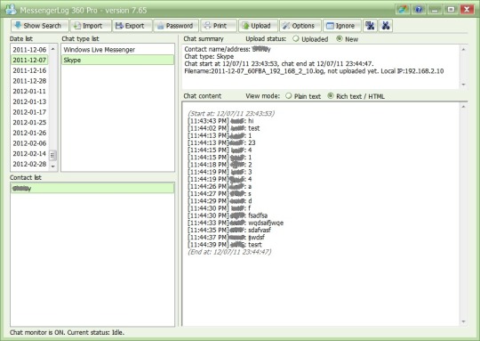Click the [11:44:35 PM] 'sdafvasf' message
Image resolution: width=480 pixels, height=341 pixels.
click(229, 230)
